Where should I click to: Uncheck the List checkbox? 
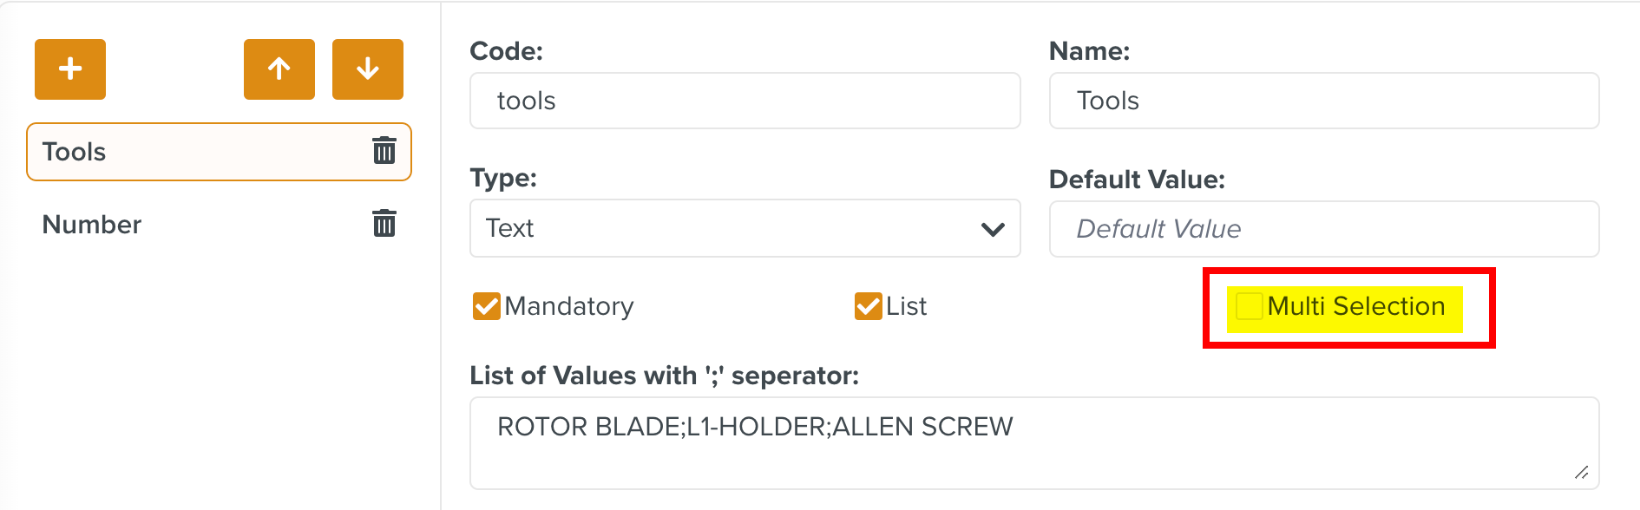point(868,306)
